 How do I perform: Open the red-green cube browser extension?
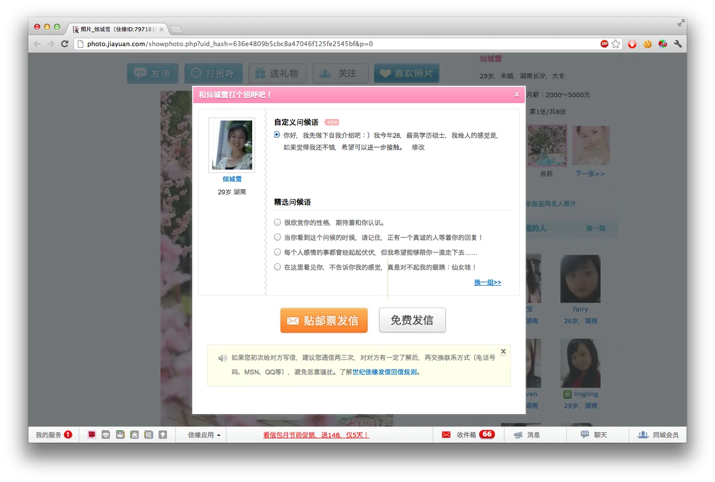click(662, 44)
